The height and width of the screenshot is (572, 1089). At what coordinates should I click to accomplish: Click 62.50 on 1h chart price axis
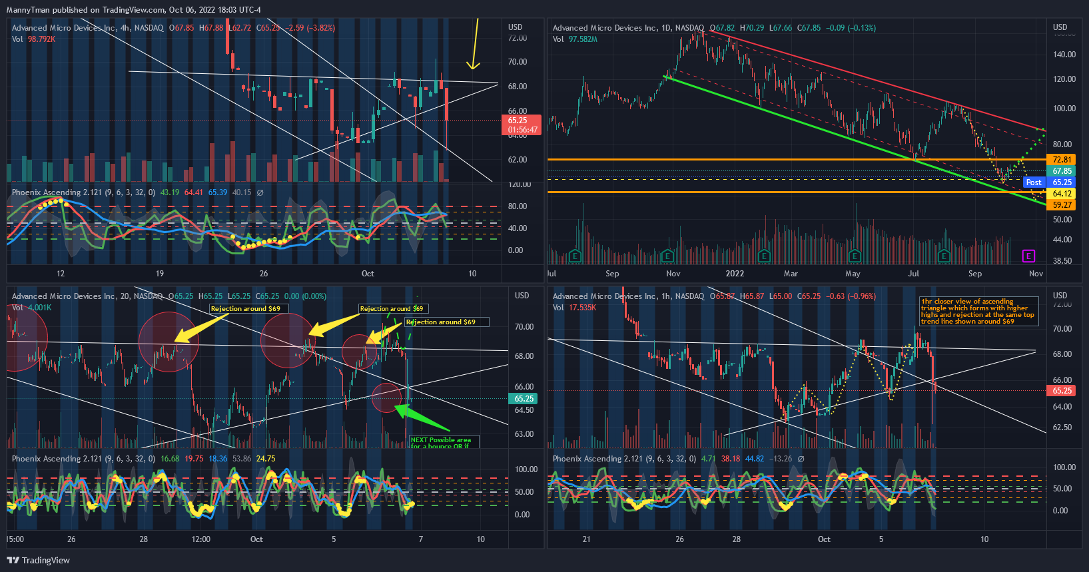point(1062,428)
